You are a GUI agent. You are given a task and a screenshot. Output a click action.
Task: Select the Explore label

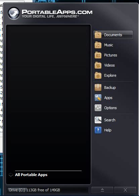point(110,75)
